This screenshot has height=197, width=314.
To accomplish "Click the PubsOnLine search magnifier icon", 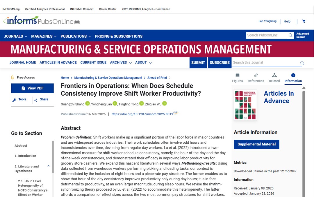I will click(290, 35).
